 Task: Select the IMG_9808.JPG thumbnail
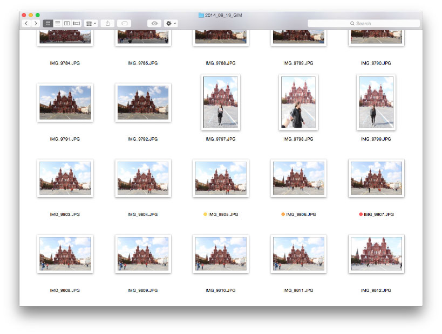[x=65, y=254]
